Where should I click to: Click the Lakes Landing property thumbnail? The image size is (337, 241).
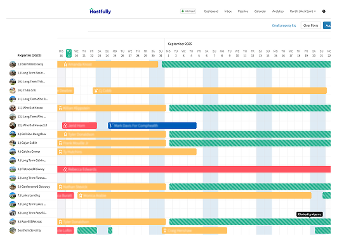(13, 195)
